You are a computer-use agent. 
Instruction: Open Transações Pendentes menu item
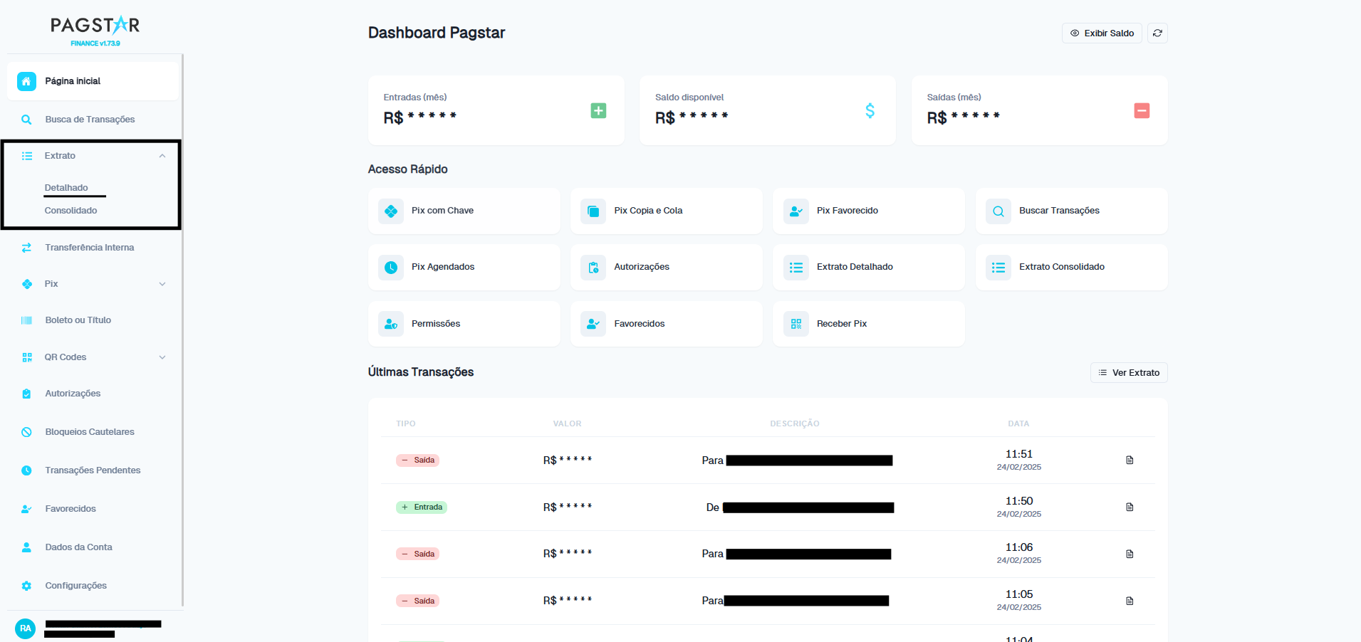click(x=93, y=470)
